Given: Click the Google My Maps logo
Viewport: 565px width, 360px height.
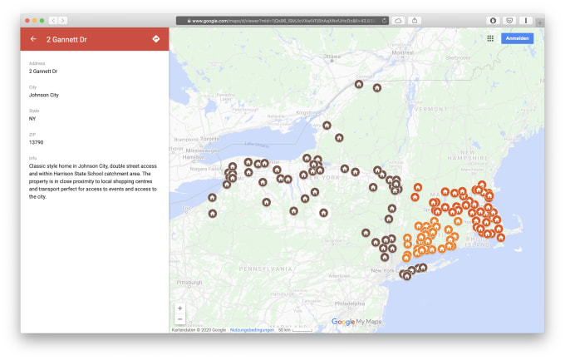Looking at the screenshot, I should (x=356, y=322).
